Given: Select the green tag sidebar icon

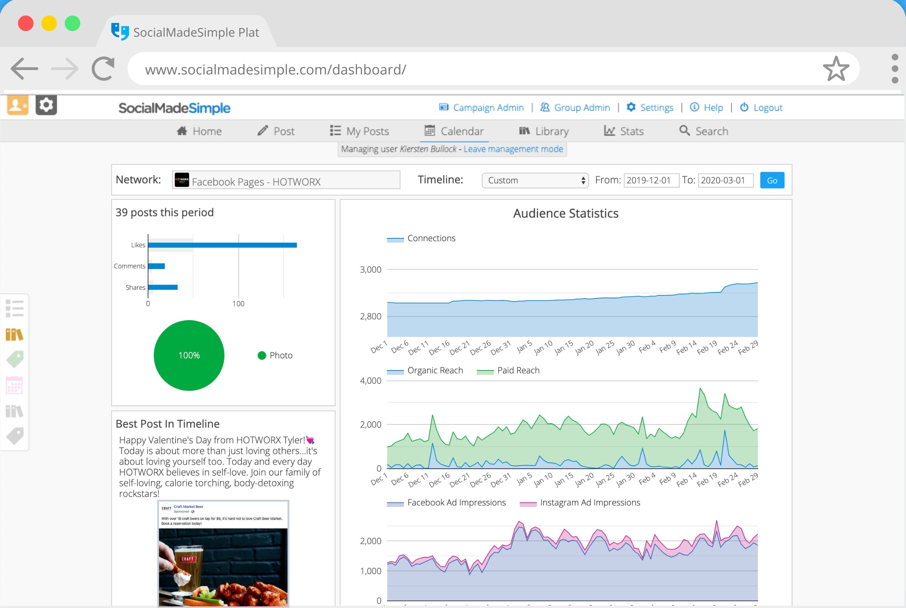Looking at the screenshot, I should tap(15, 359).
